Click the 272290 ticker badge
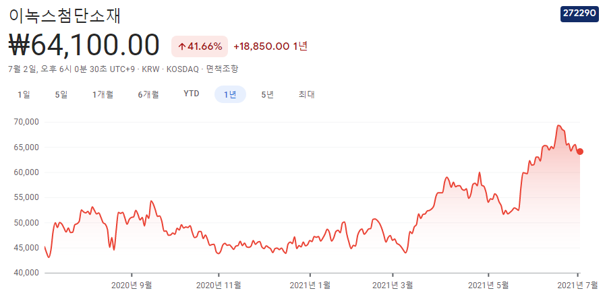Image resolution: width=605 pixels, height=299 pixels. coord(579,14)
